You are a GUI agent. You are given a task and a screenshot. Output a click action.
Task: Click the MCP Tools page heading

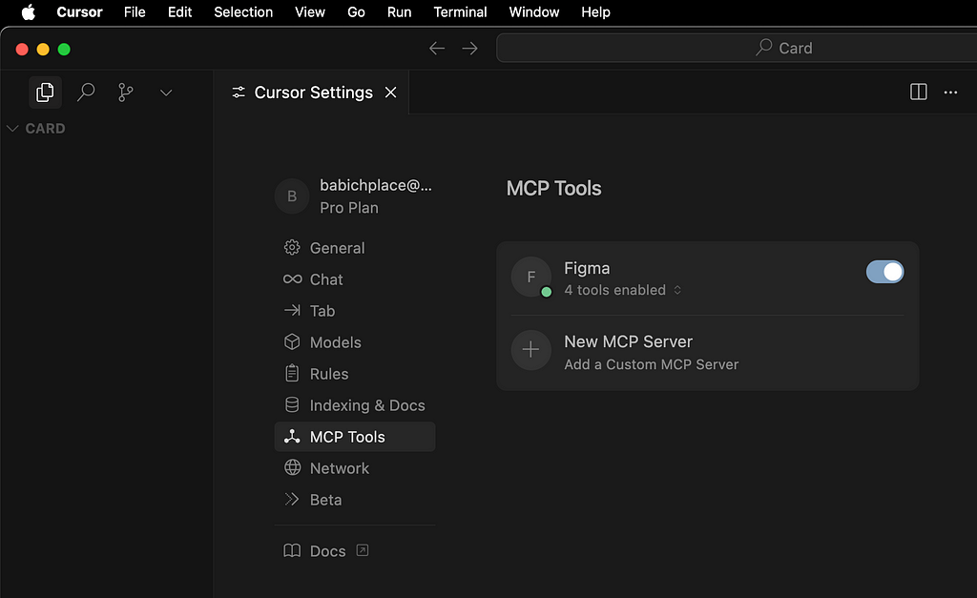tap(554, 188)
